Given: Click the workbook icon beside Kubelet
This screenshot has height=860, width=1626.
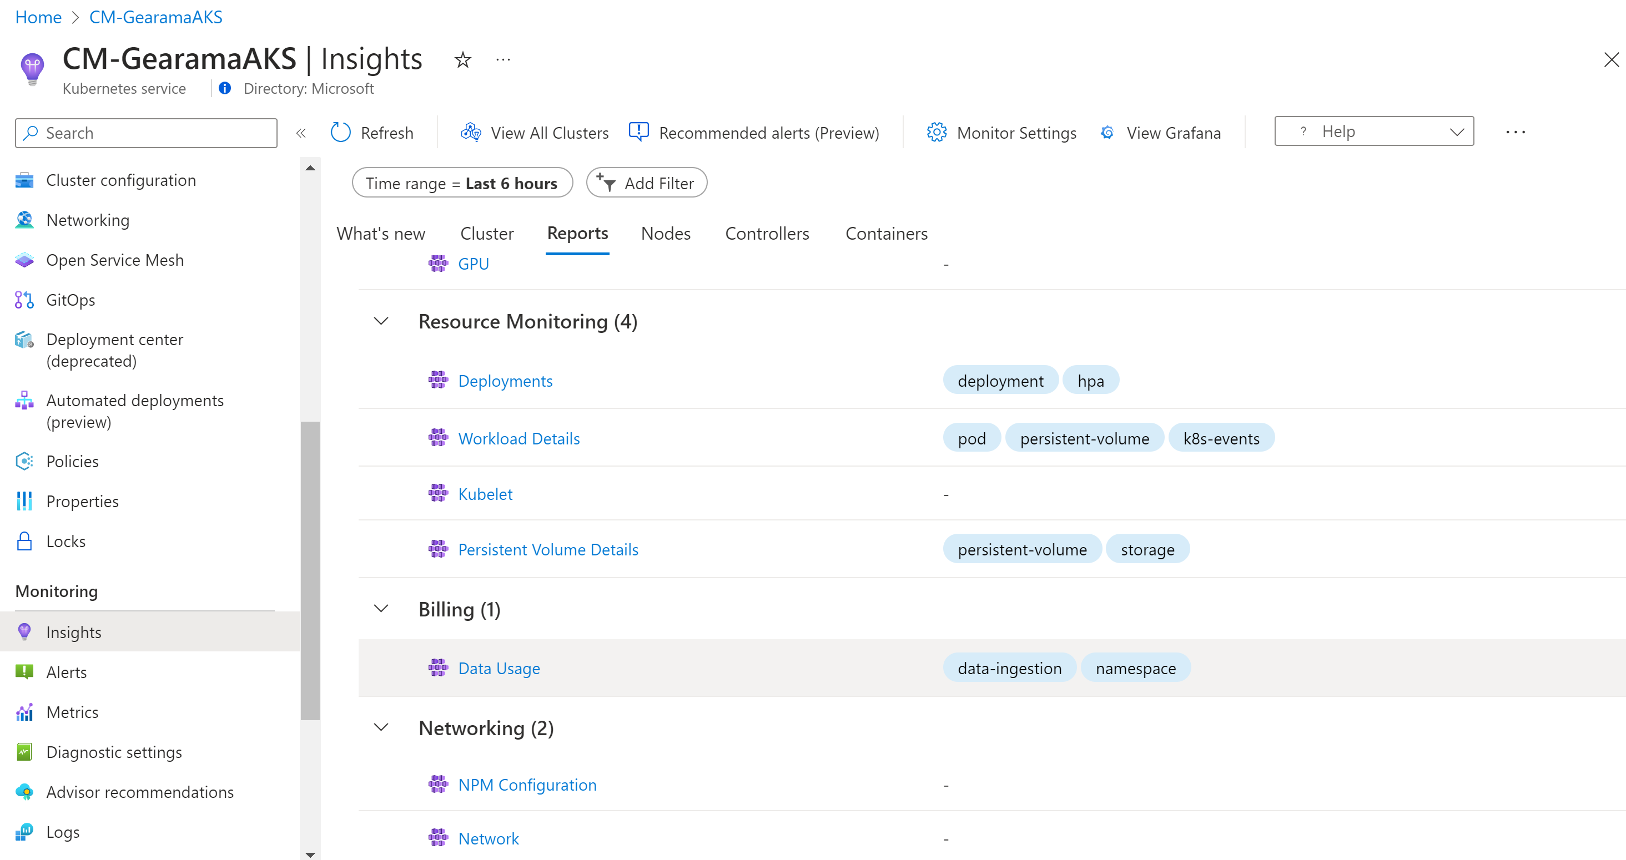Looking at the screenshot, I should coord(438,493).
